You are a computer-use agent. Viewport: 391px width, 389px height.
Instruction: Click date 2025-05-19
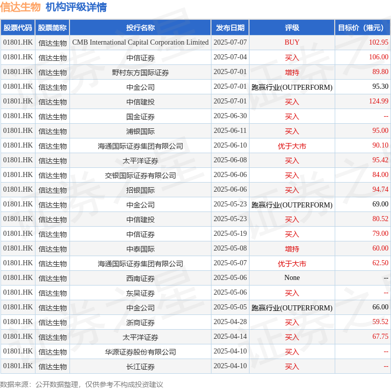click(230, 234)
